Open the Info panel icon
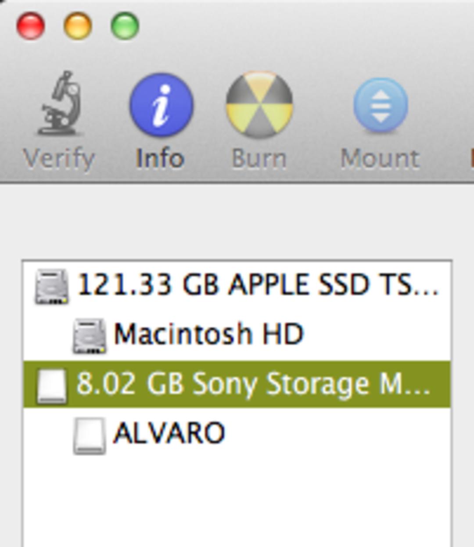Image resolution: width=474 pixels, height=547 pixels. pos(161,104)
